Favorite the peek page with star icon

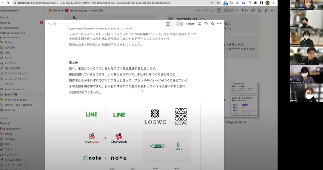coord(212,24)
